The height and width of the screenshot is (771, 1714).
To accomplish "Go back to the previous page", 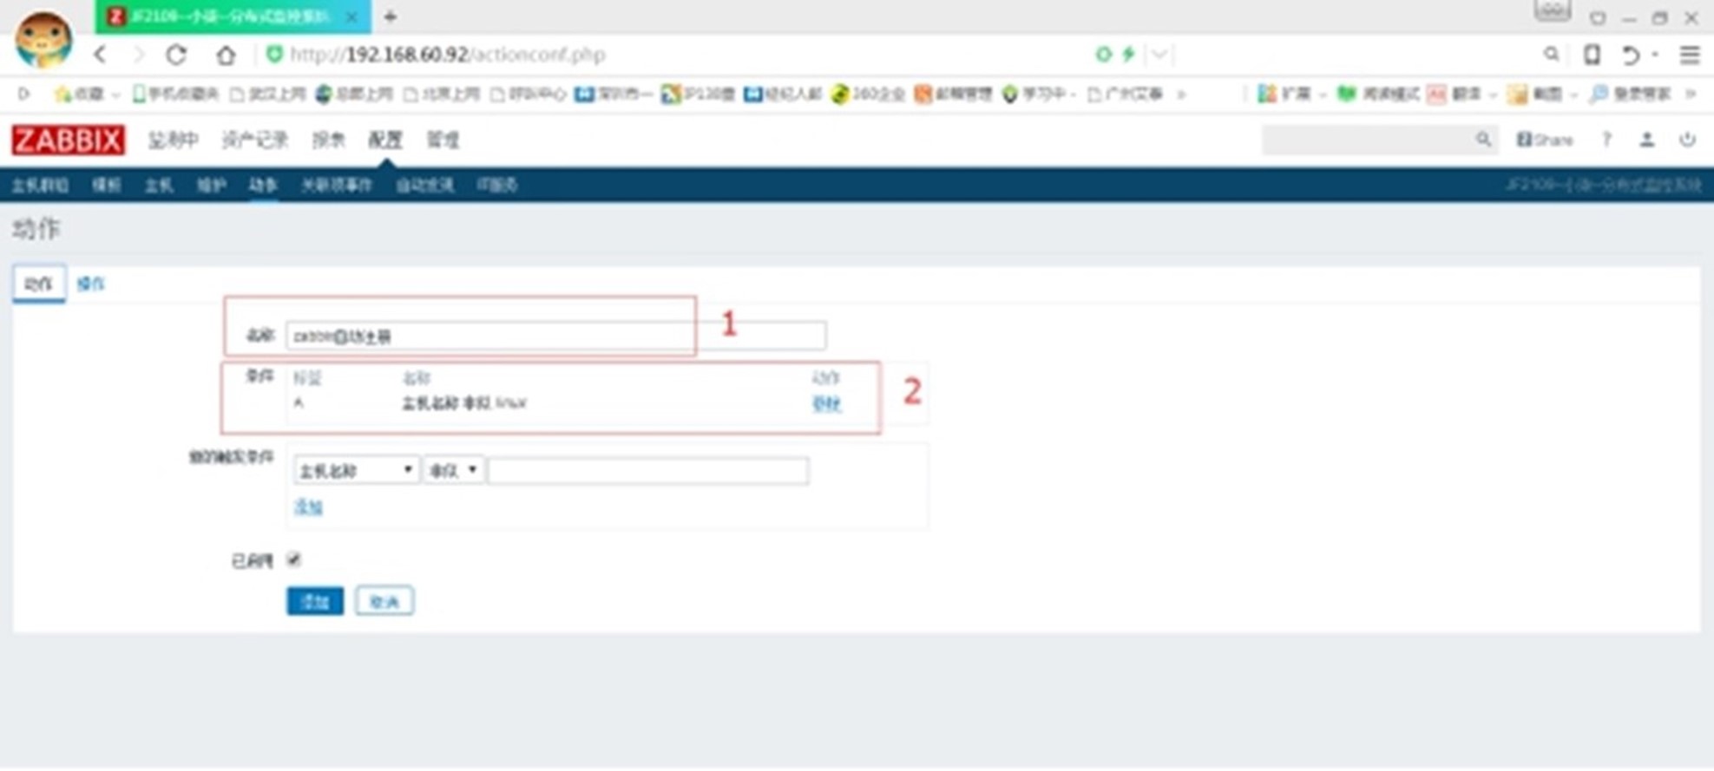I will click(x=101, y=55).
